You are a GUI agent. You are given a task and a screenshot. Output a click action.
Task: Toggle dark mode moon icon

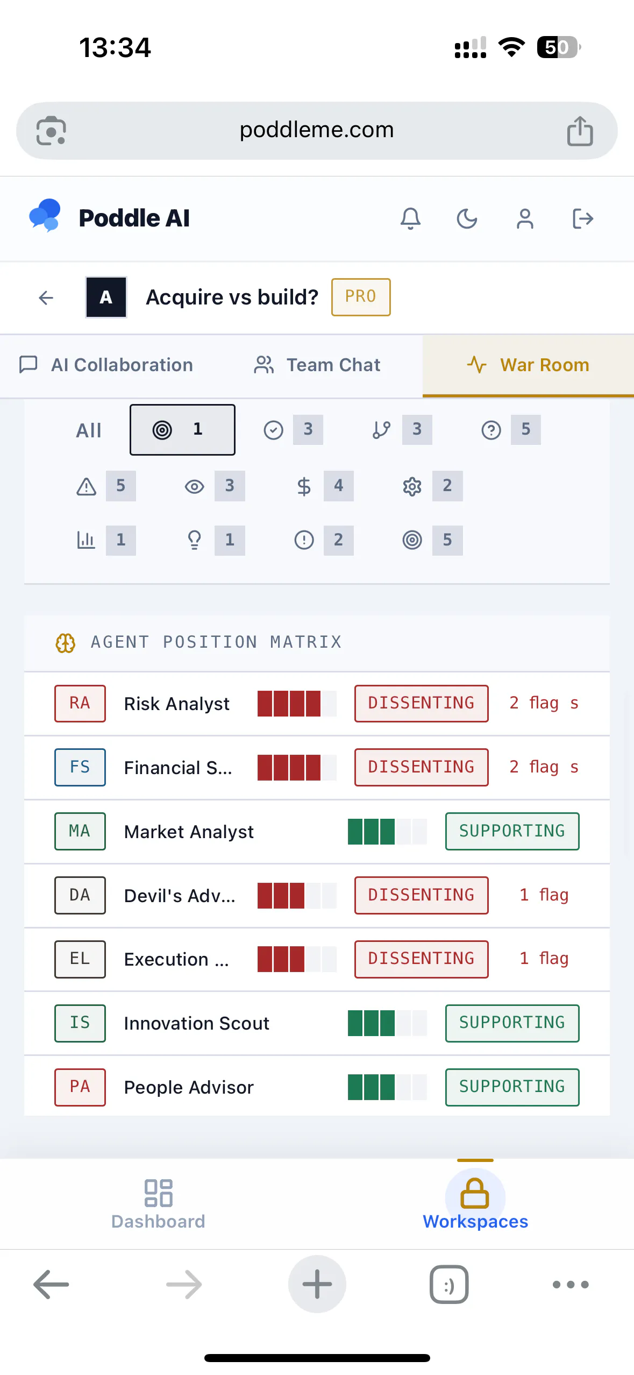(x=467, y=219)
